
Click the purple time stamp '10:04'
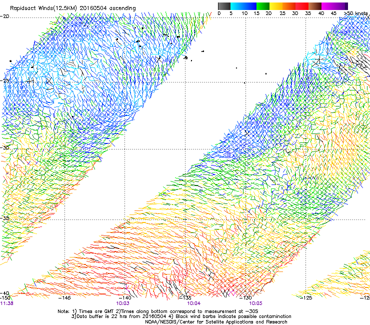[193, 303]
